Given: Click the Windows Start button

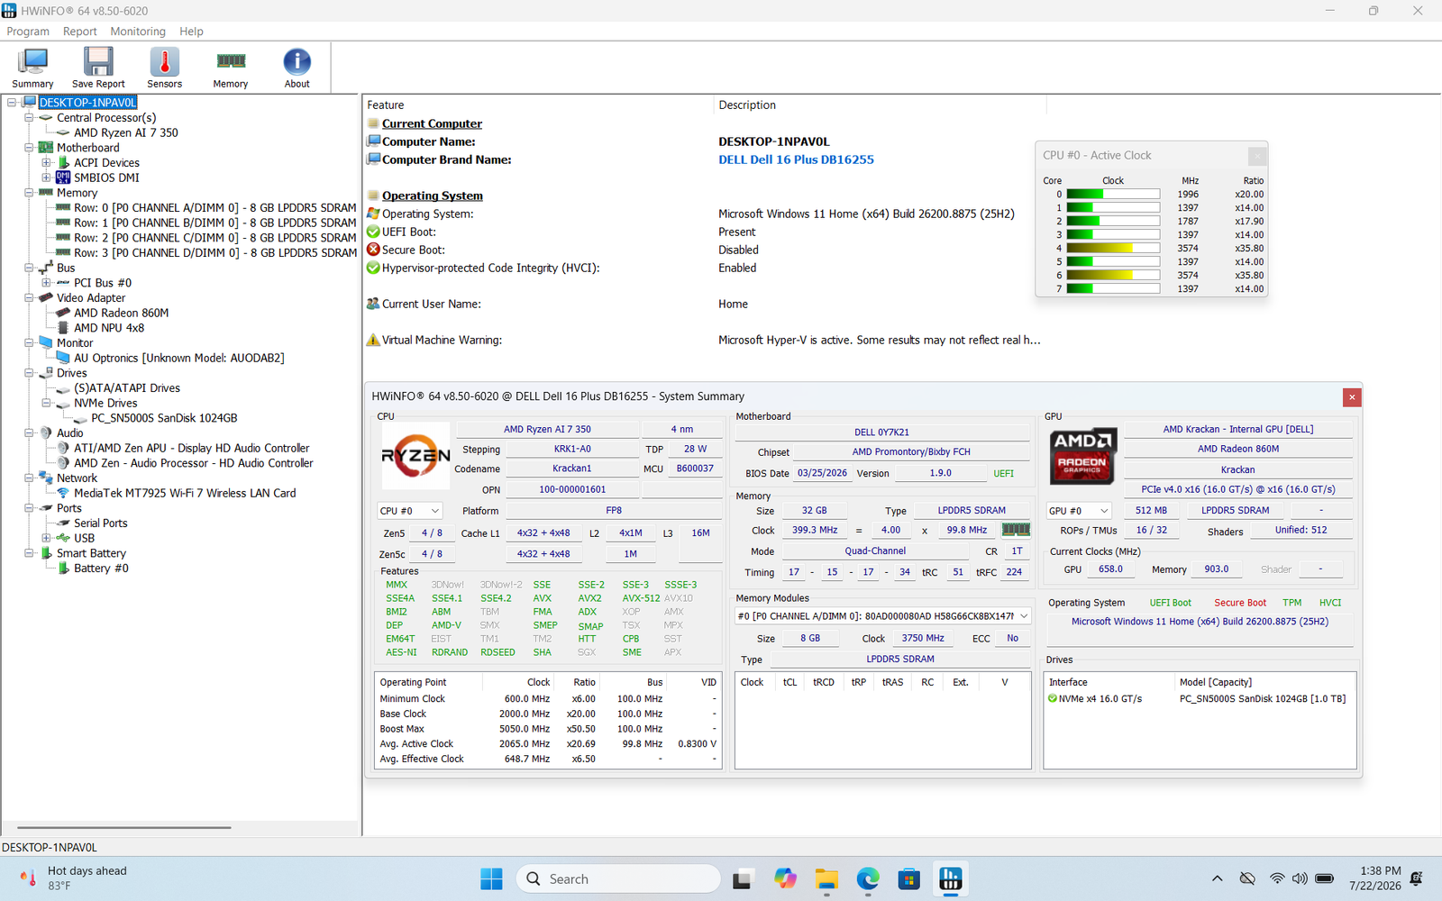Looking at the screenshot, I should (x=491, y=879).
